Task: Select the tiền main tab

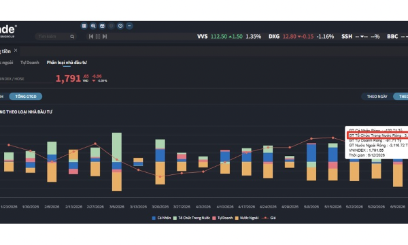Action: pyautogui.click(x=5, y=51)
